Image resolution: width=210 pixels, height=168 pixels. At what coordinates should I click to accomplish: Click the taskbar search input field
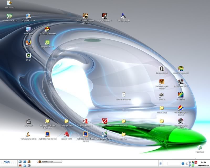[174, 164]
